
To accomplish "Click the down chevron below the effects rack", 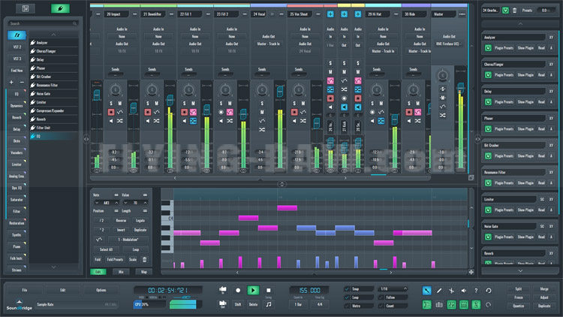I will pos(520,270).
